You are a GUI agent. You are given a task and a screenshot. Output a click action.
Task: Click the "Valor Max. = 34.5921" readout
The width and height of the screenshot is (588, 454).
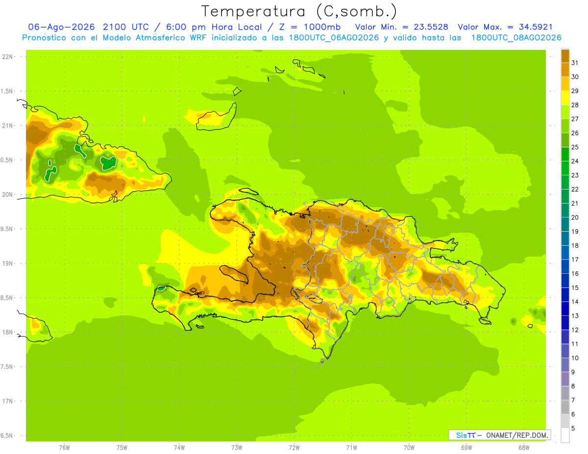(505, 27)
